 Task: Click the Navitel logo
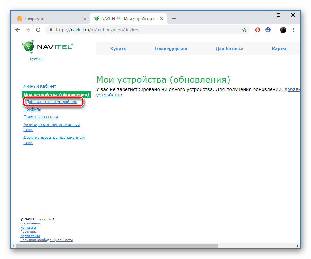click(x=47, y=47)
